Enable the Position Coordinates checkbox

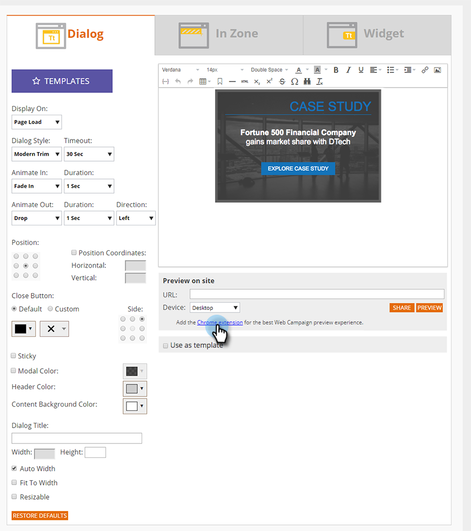(x=74, y=253)
